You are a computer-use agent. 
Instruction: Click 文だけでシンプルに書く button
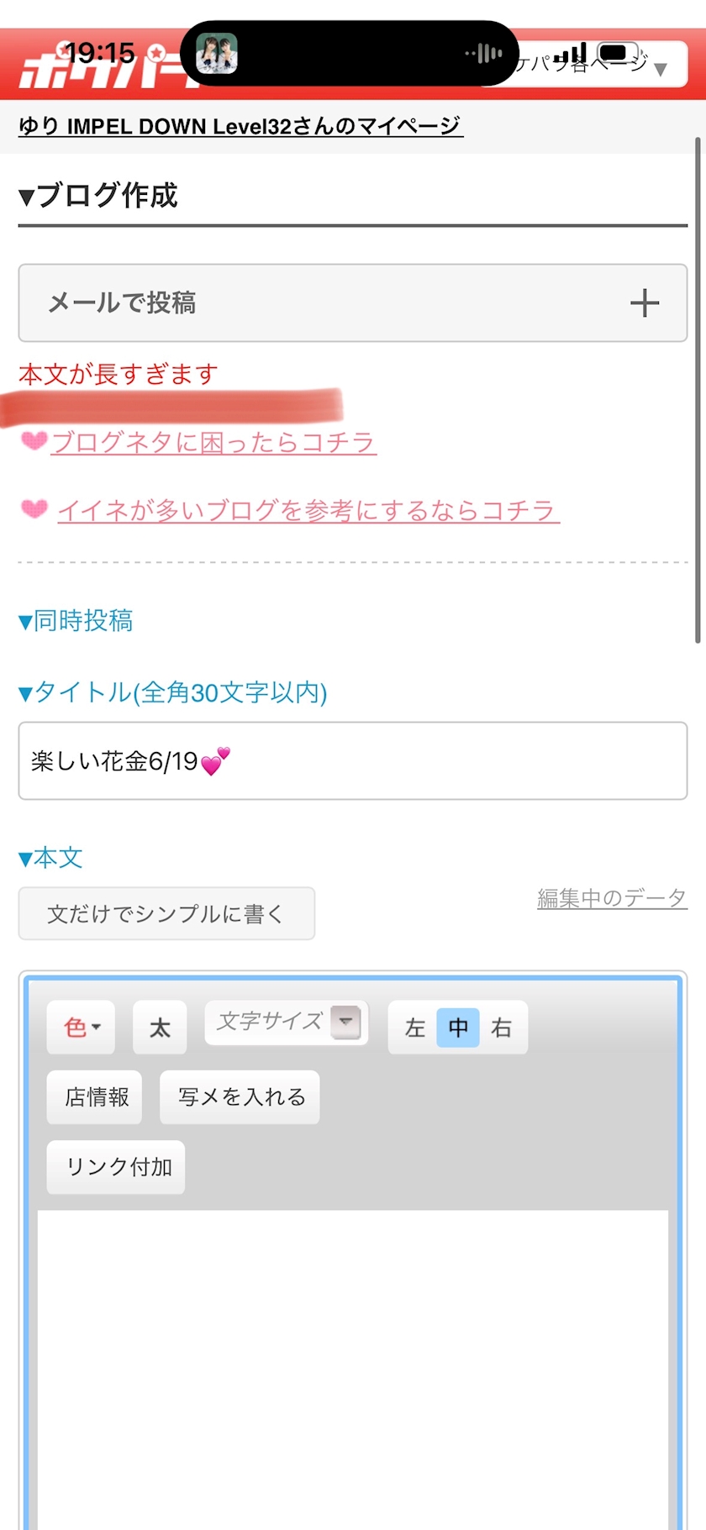pos(166,913)
